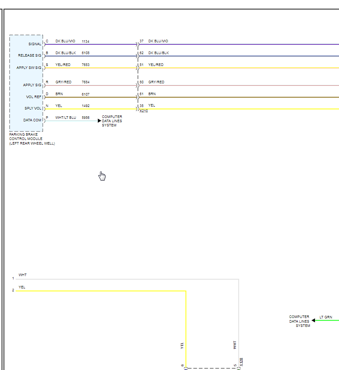Click YEL/RED label beside pin 81
Viewport: 339px width, 370px height.
(x=156, y=65)
